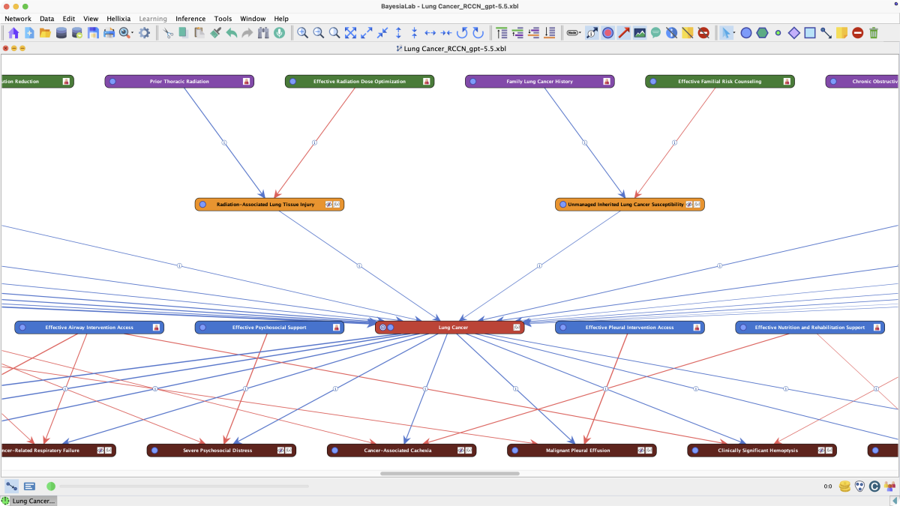Open the Inference menu
The height and width of the screenshot is (506, 900).
point(190,19)
